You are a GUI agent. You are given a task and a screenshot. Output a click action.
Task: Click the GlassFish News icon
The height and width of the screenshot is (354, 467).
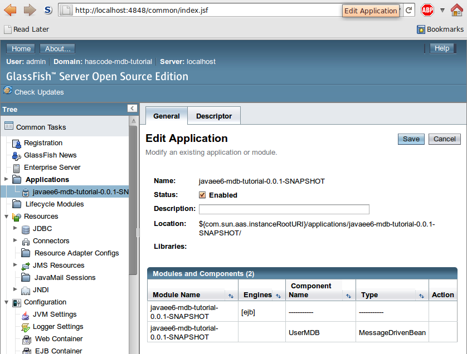pos(17,156)
